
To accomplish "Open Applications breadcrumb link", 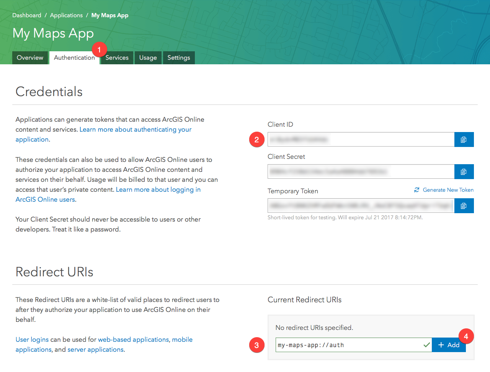I will pyautogui.click(x=66, y=15).
